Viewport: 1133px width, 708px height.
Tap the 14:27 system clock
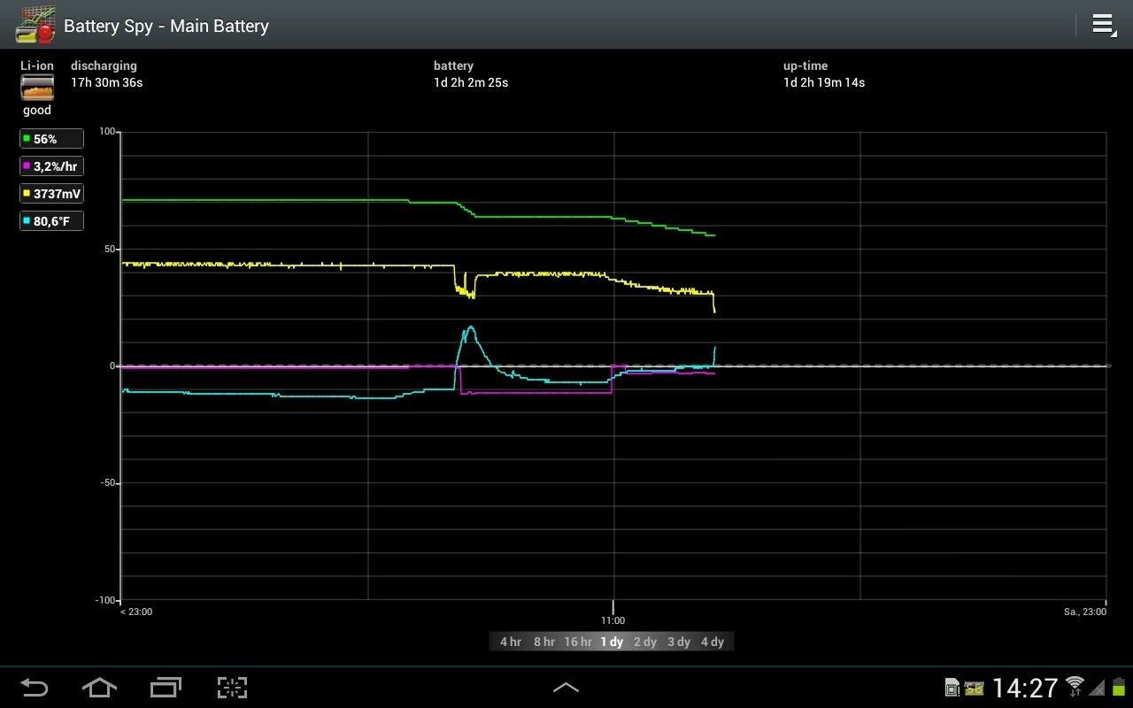point(1025,688)
